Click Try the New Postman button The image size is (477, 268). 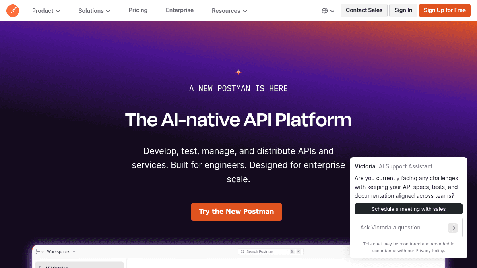(x=237, y=212)
